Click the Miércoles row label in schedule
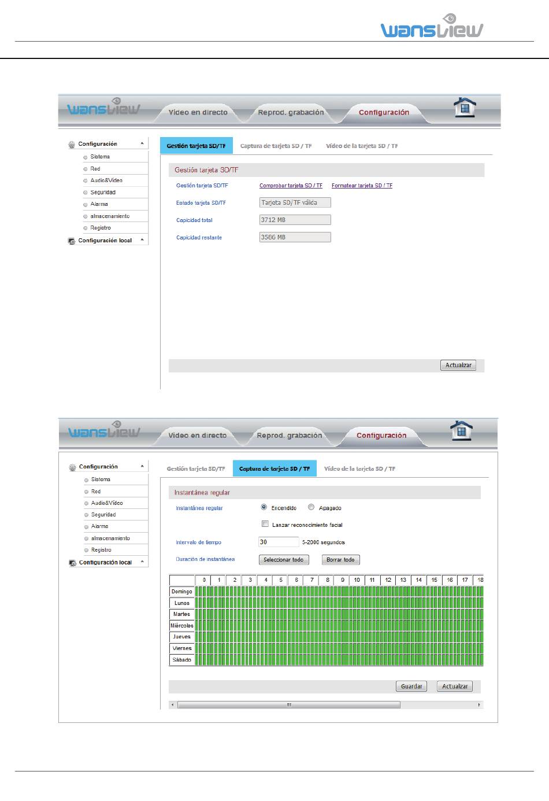This screenshot has height=801, width=549. 181,626
